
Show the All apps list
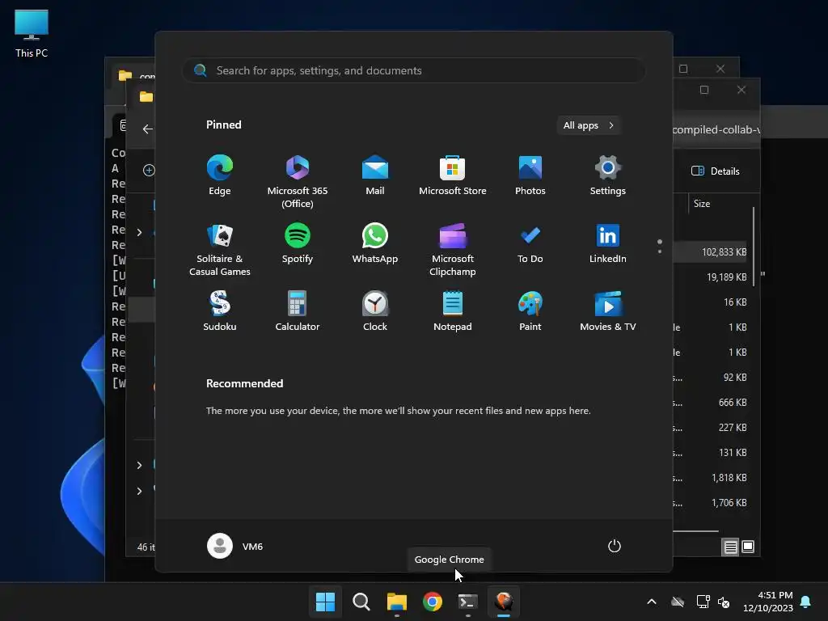[589, 125]
